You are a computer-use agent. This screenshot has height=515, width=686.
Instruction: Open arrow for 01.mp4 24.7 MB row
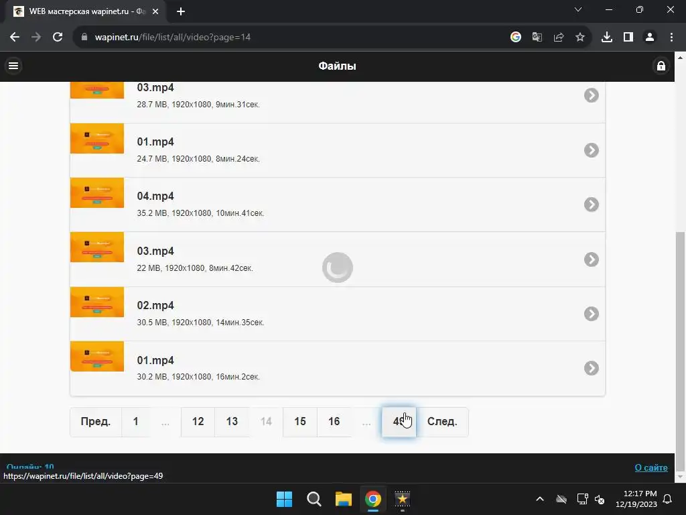(x=591, y=150)
